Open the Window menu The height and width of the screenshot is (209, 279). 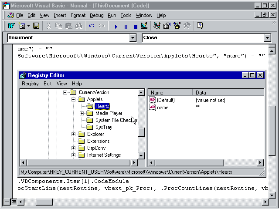tap(144, 16)
